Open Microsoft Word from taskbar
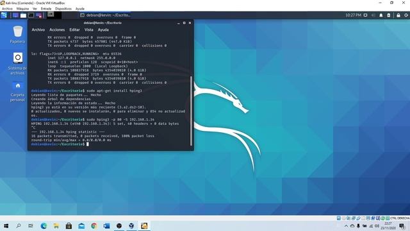 click(x=106, y=226)
